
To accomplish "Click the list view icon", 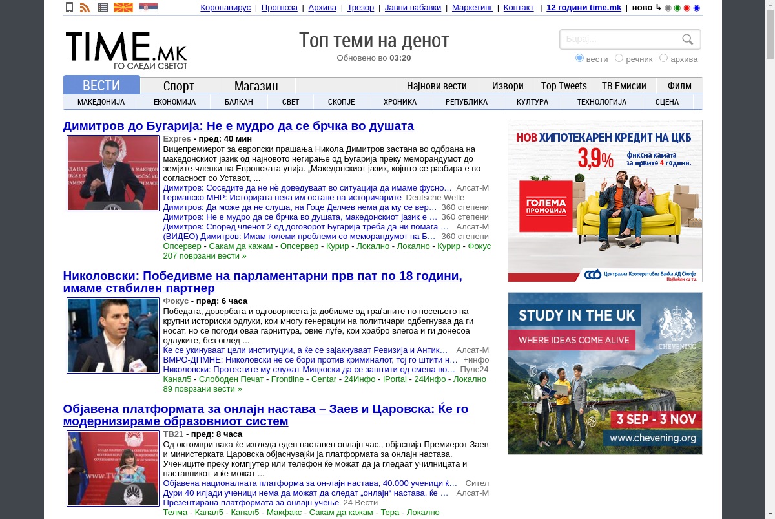I will pos(103,8).
